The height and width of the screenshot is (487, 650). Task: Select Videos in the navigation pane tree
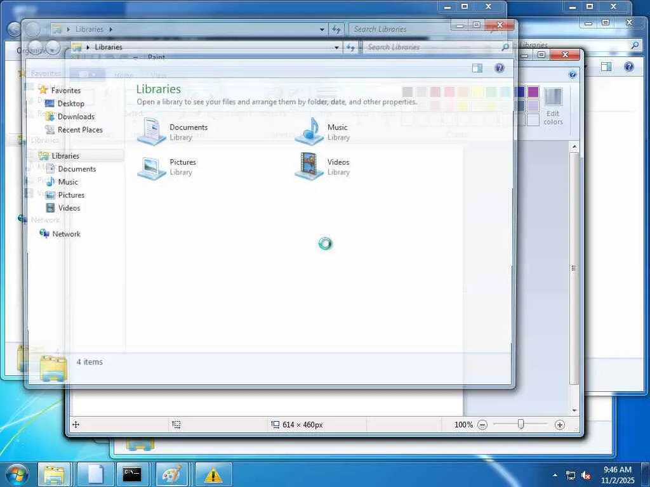coord(69,208)
